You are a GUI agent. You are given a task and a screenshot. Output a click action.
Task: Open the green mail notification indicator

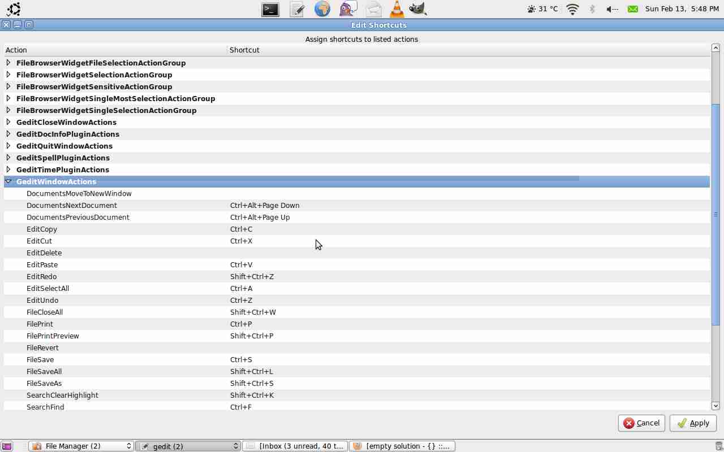pos(633,9)
